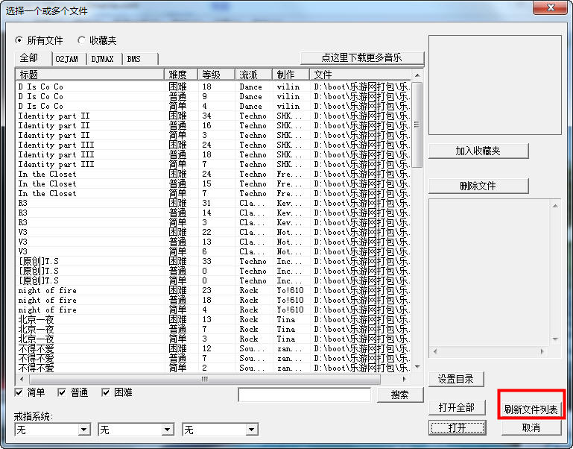The width and height of the screenshot is (573, 449).
Task: Sort by the 等级 column header
Action: (216, 75)
